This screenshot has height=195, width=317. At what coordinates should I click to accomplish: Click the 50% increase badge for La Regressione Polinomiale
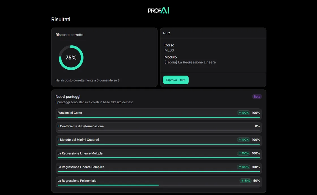point(245,181)
